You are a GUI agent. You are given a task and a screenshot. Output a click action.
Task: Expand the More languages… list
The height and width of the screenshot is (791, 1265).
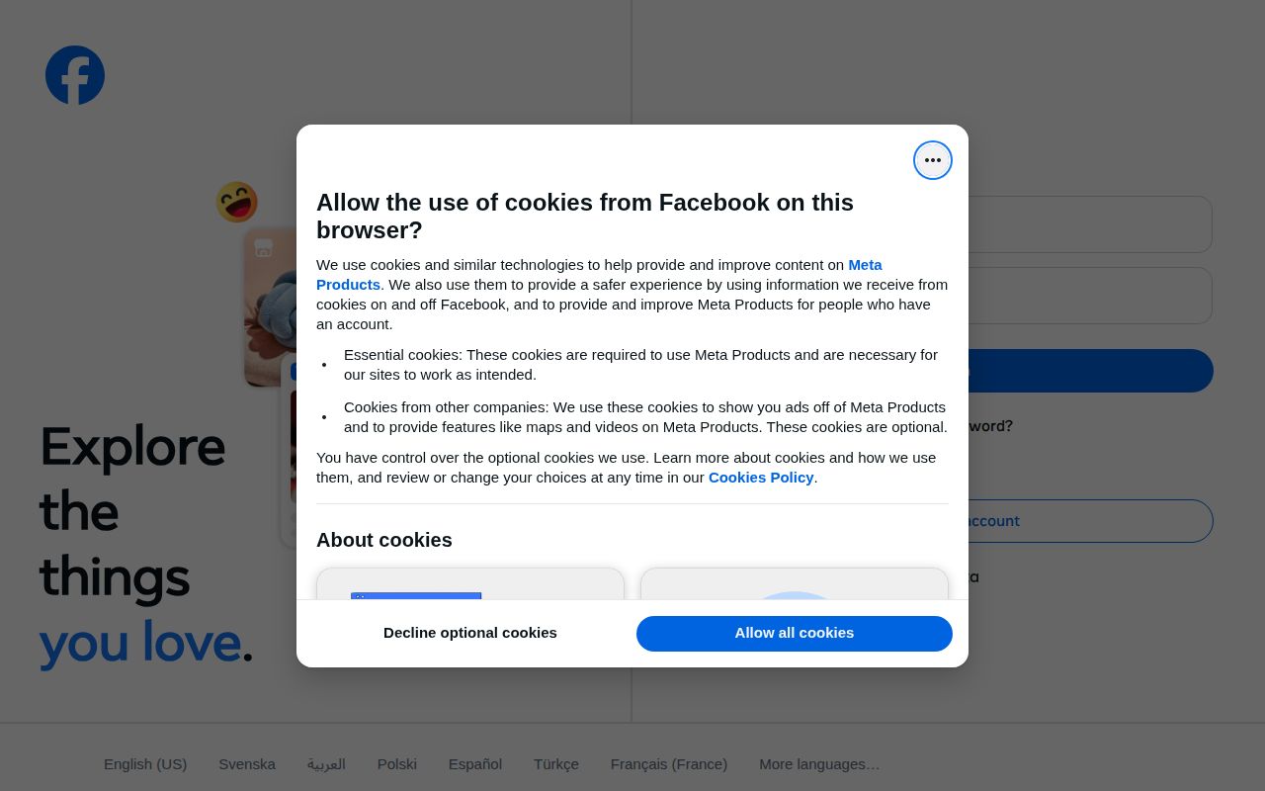click(819, 764)
